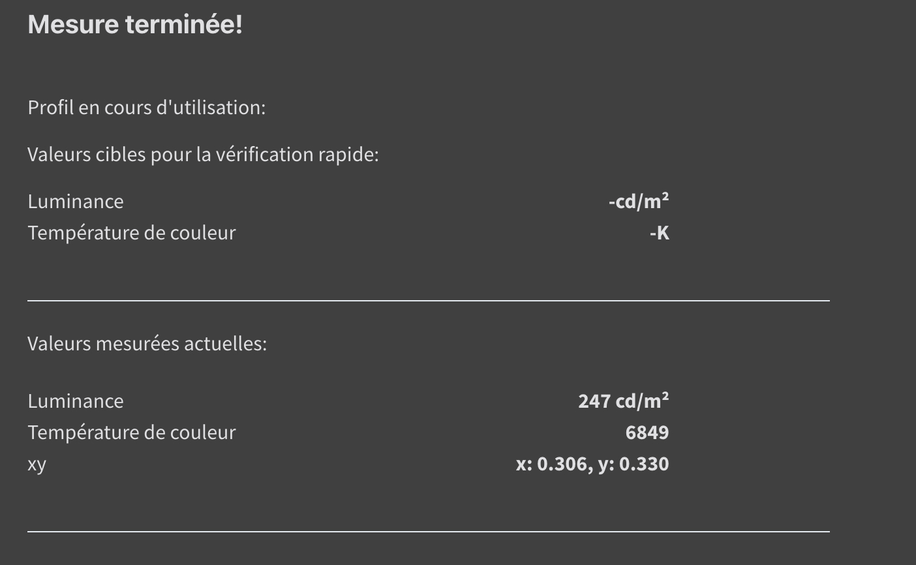
Task: Click the 'xy' row label
Action: pyautogui.click(x=37, y=465)
